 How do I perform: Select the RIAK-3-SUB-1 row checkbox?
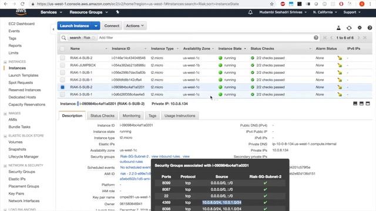point(62,94)
